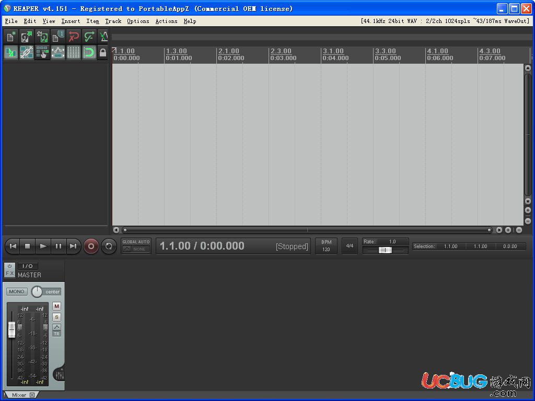Open a project using the disk icon
The image size is (535, 401).
[26, 37]
